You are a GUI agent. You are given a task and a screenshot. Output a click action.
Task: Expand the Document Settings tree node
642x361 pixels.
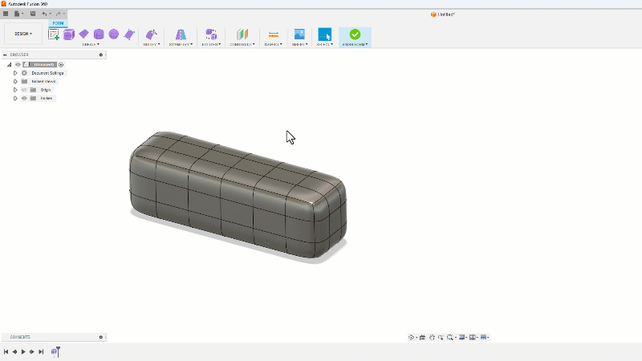[15, 73]
